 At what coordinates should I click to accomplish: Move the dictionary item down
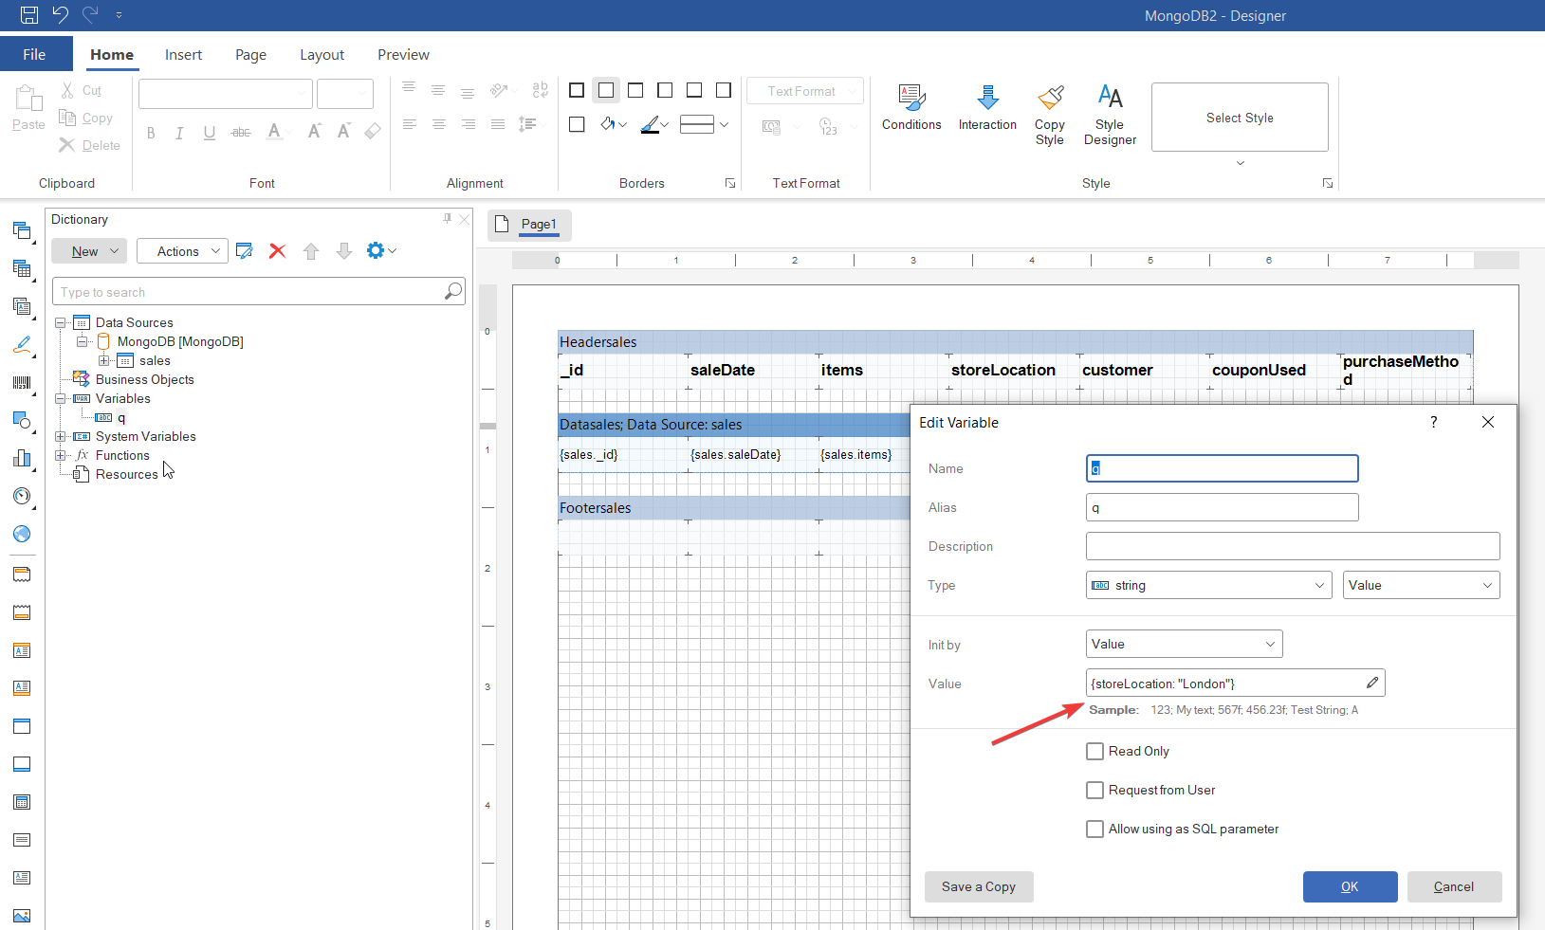click(344, 251)
